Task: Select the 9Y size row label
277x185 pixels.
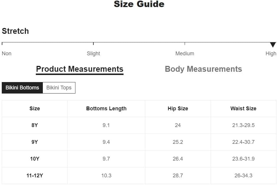Action: 35,142
